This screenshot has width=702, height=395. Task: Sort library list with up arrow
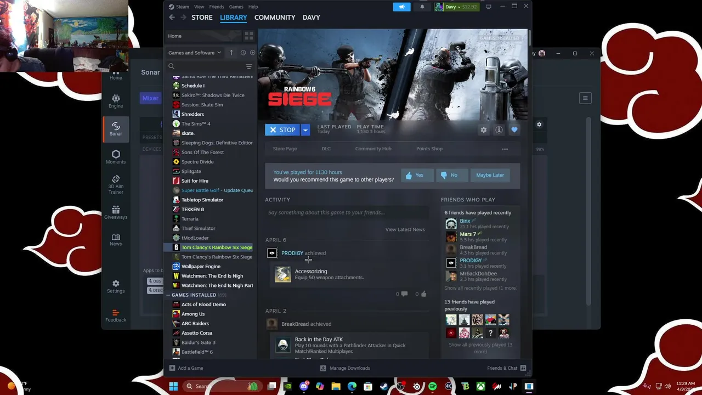231,53
